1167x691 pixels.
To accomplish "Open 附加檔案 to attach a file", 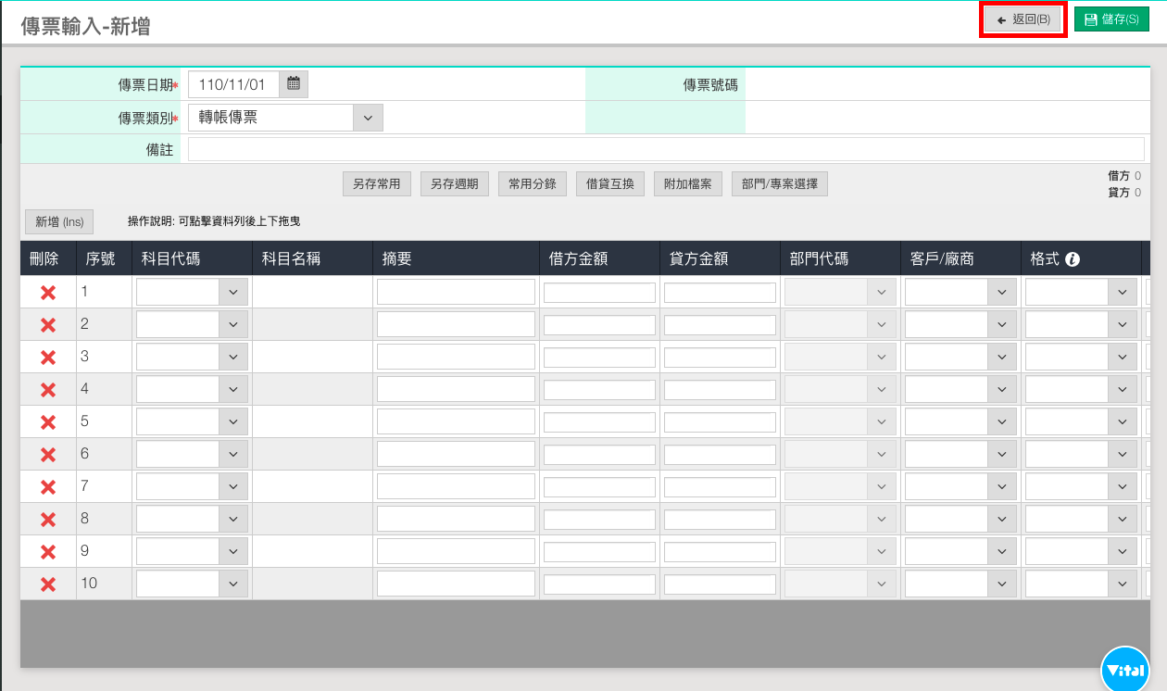I will click(688, 184).
